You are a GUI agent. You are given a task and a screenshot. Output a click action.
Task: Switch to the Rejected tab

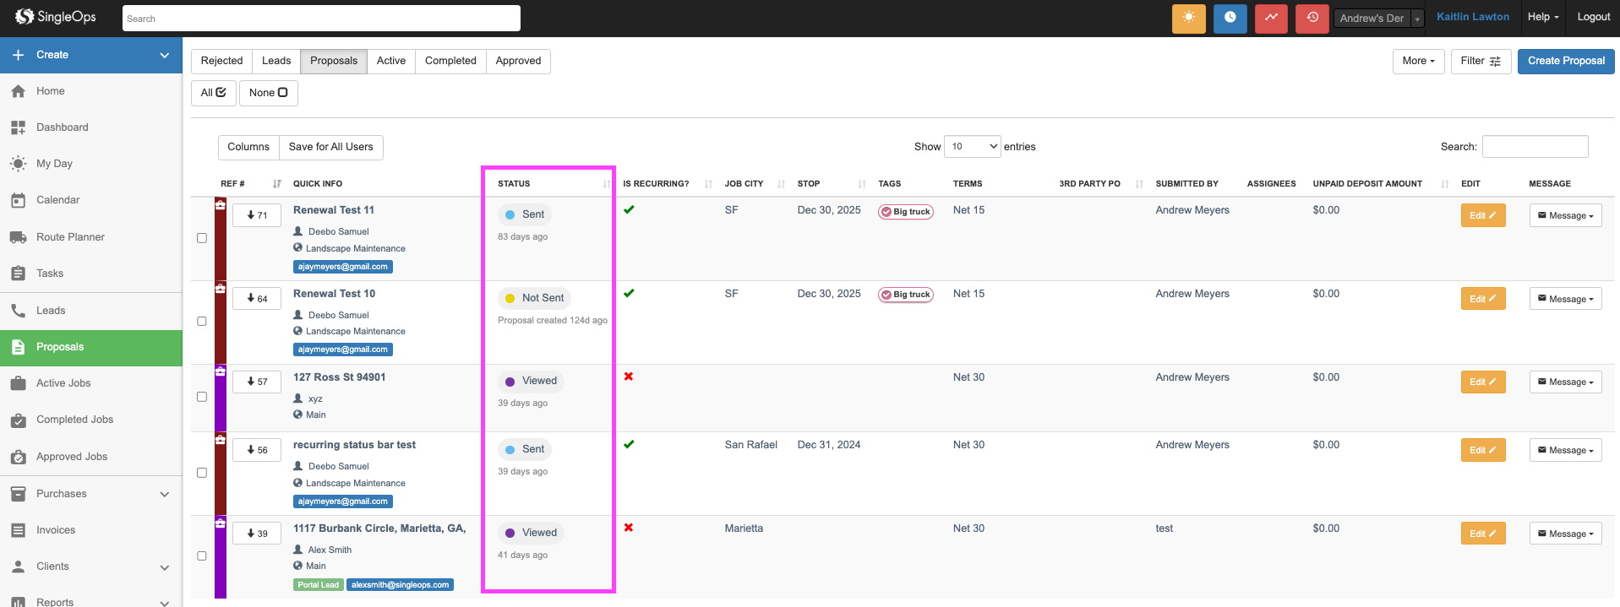pos(221,61)
